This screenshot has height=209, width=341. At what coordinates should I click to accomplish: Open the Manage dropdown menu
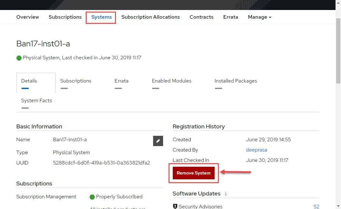[x=259, y=17]
